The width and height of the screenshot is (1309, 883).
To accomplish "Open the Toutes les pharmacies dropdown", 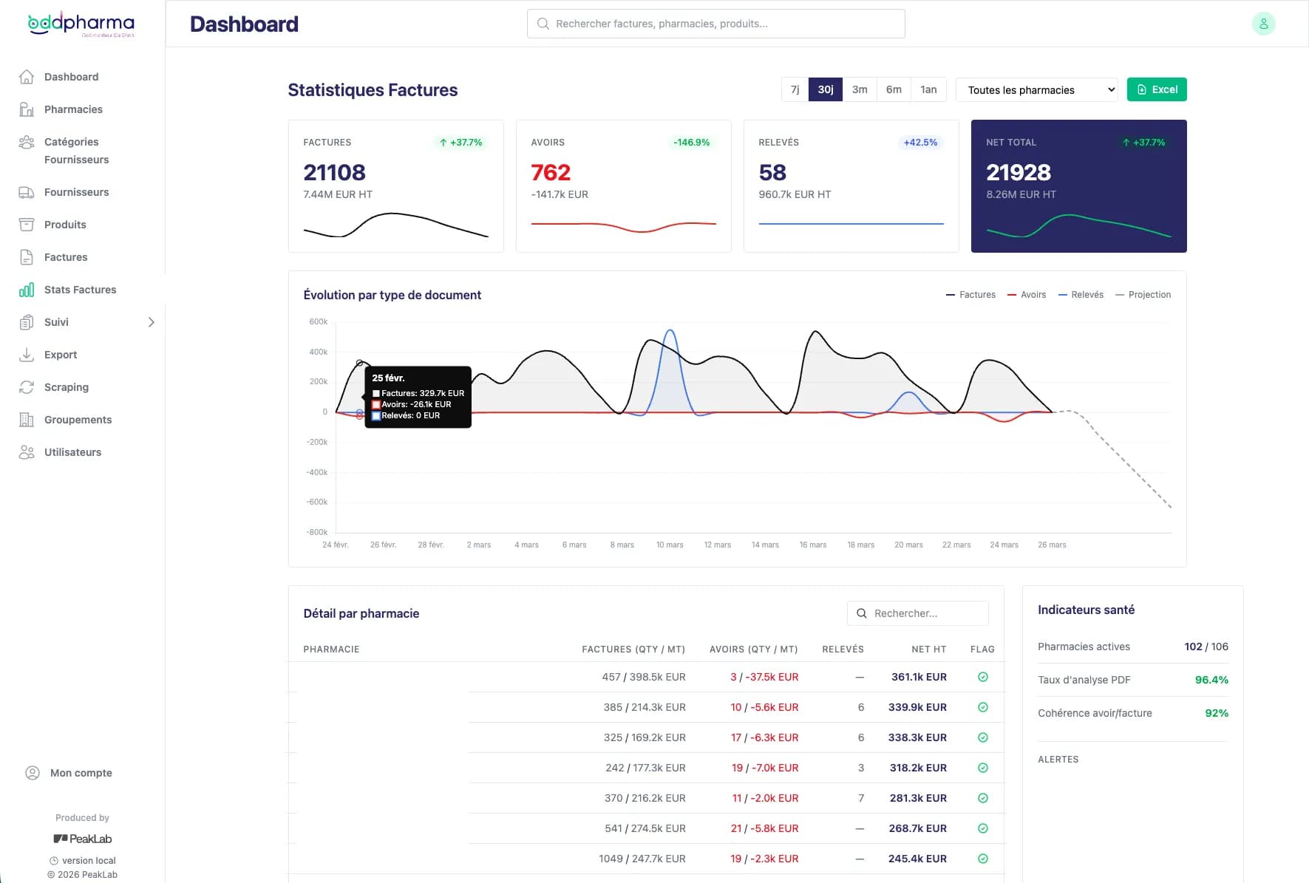I will point(1036,90).
